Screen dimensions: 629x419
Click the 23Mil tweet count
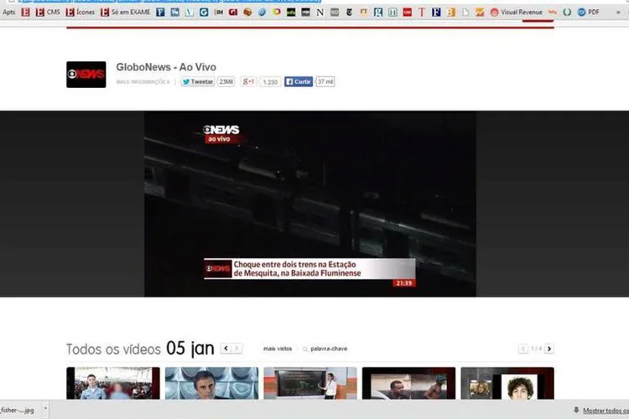pyautogui.click(x=226, y=82)
